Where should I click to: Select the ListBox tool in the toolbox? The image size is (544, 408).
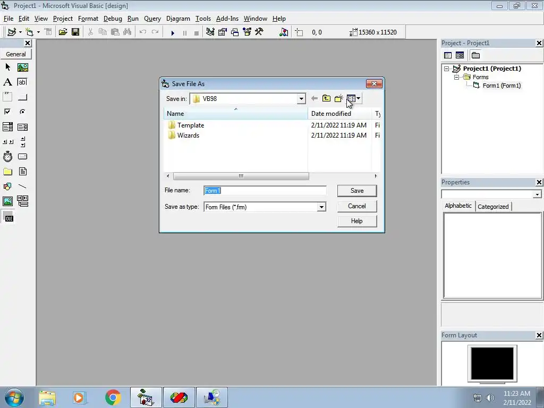coord(22,127)
